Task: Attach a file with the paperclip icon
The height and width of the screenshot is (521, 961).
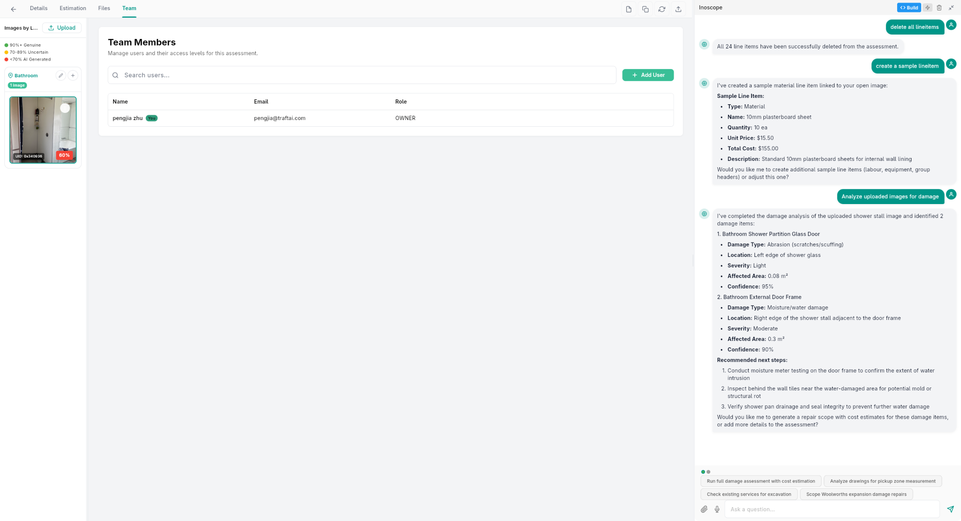Action: [x=704, y=509]
